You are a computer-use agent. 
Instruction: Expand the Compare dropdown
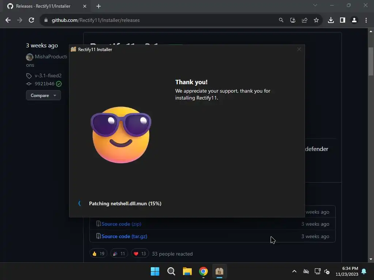pos(43,95)
